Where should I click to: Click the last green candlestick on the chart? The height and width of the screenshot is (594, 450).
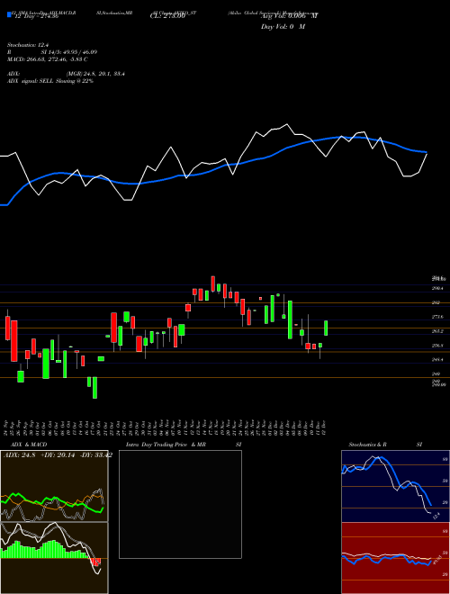326,328
